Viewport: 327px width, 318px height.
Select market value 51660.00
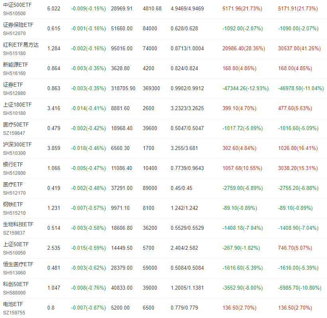122,29
